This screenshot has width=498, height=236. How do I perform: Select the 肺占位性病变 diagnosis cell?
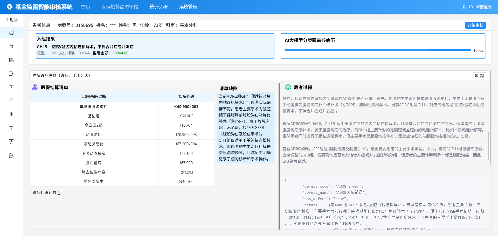coord(94,172)
